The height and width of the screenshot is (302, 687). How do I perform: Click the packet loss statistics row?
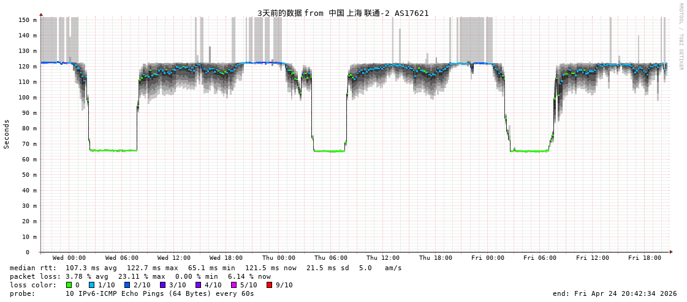[140, 276]
